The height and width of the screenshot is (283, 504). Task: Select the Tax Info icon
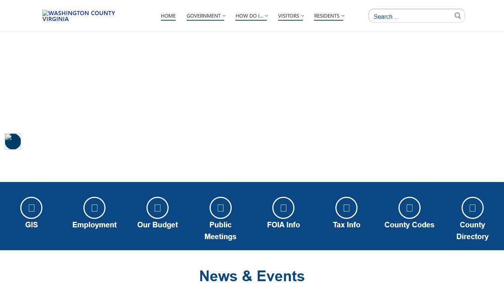point(346,207)
